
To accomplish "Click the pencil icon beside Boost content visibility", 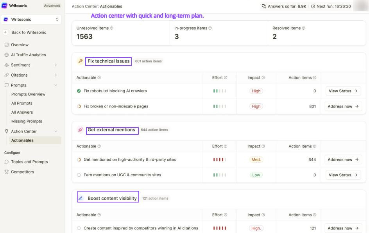I will 81,198.
